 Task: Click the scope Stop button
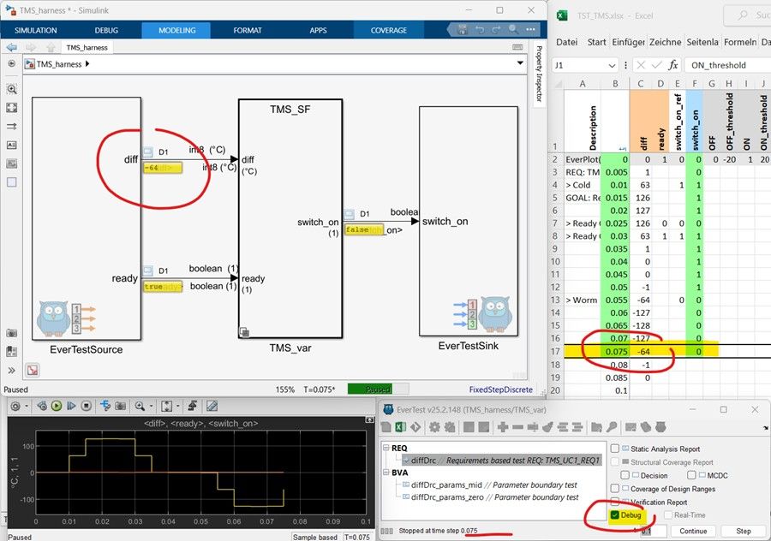coord(86,406)
